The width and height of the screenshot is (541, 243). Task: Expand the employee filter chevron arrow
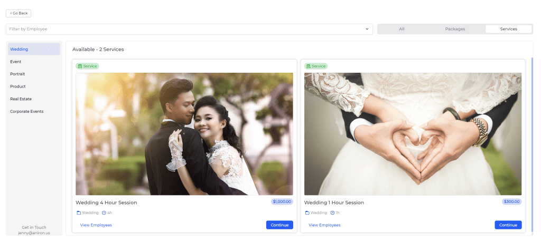pyautogui.click(x=367, y=29)
